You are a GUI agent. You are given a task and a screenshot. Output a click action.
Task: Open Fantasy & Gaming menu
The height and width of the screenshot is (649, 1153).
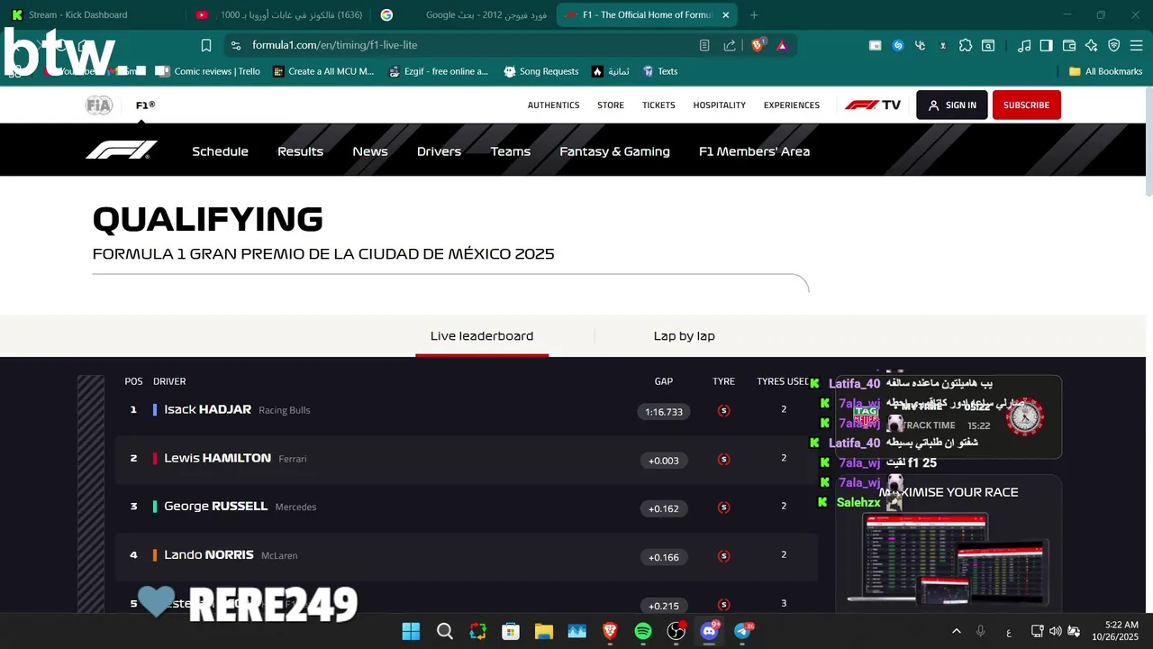click(614, 151)
